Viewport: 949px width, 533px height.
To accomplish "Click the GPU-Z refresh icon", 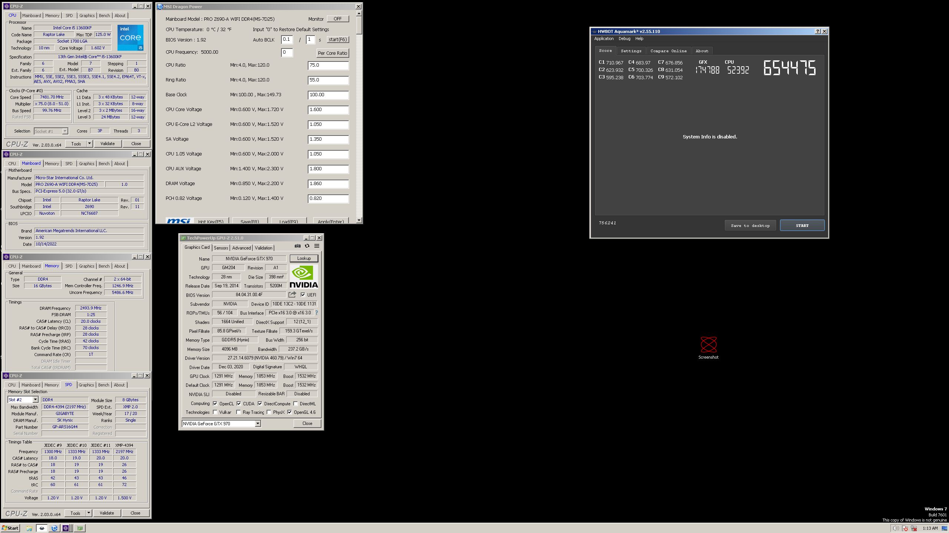I will (307, 246).
